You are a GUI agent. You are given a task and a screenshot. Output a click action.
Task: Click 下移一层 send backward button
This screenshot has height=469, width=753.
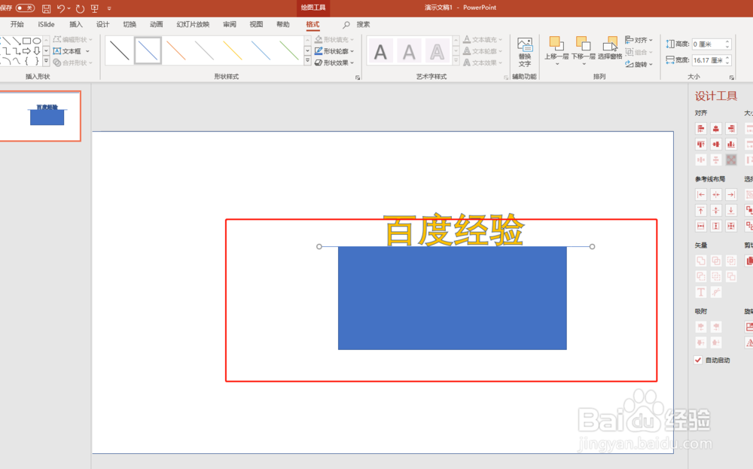point(583,50)
